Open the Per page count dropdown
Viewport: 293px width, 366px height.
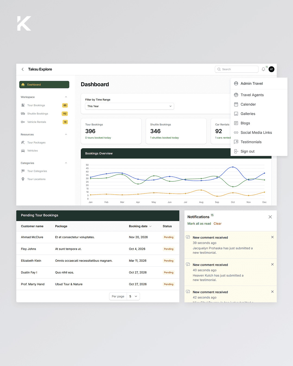pos(133,296)
